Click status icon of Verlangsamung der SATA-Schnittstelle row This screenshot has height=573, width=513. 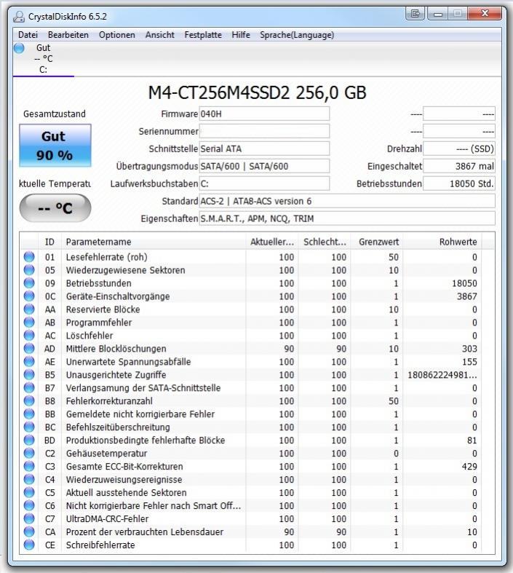(29, 388)
